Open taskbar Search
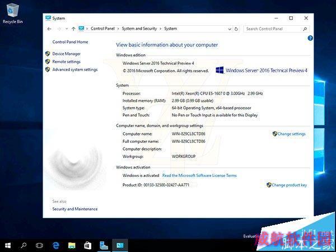The height and width of the screenshot is (252, 336). [24, 245]
